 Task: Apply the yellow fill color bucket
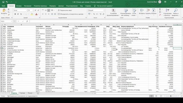point(32,14)
